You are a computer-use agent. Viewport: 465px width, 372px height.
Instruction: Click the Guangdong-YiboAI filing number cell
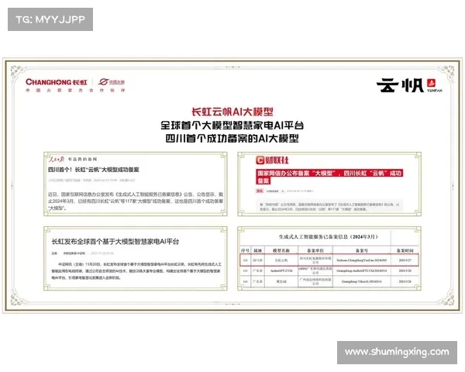[361, 281]
